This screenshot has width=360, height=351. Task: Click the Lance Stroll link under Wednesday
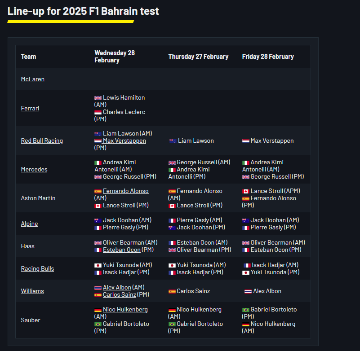(119, 205)
